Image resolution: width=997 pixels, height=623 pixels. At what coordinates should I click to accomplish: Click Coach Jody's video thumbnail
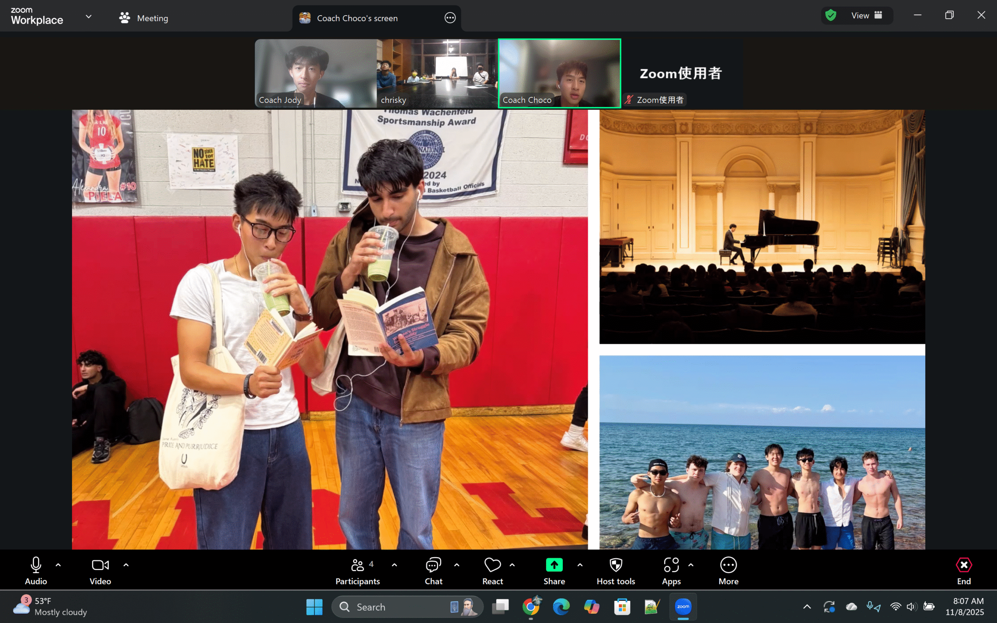pos(315,73)
